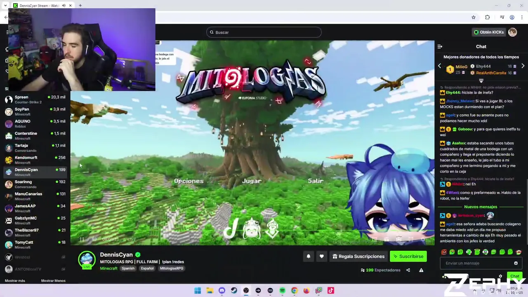528x297 pixels.
Task: Open Discord from taskbar
Action: coord(222,290)
